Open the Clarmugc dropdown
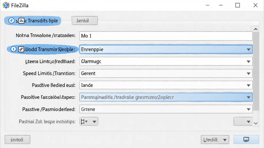Screen dimensions: 264x148 click(166, 61)
